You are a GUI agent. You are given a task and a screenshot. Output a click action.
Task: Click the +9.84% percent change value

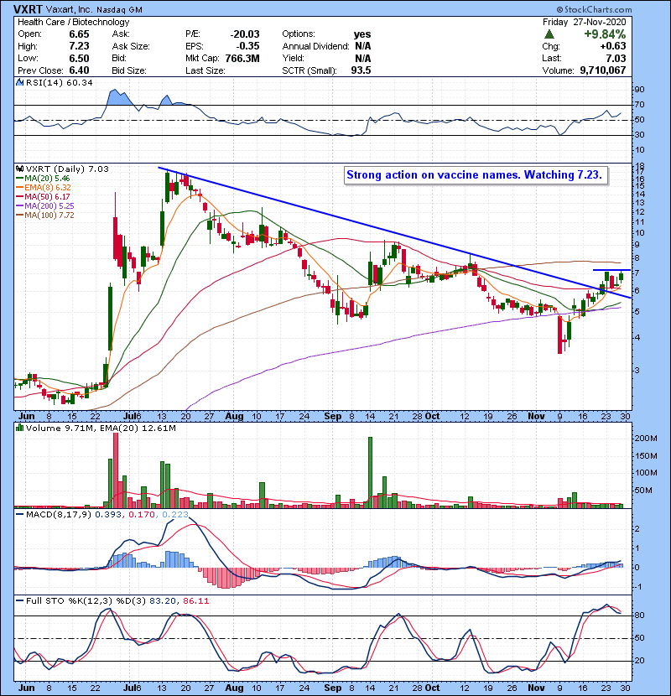(x=605, y=34)
